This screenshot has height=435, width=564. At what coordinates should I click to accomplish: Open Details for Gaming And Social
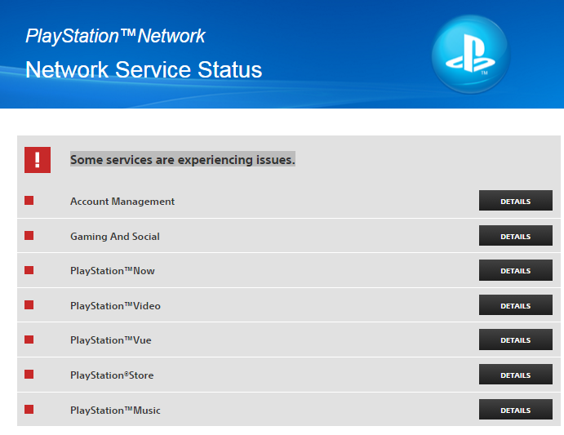click(515, 237)
